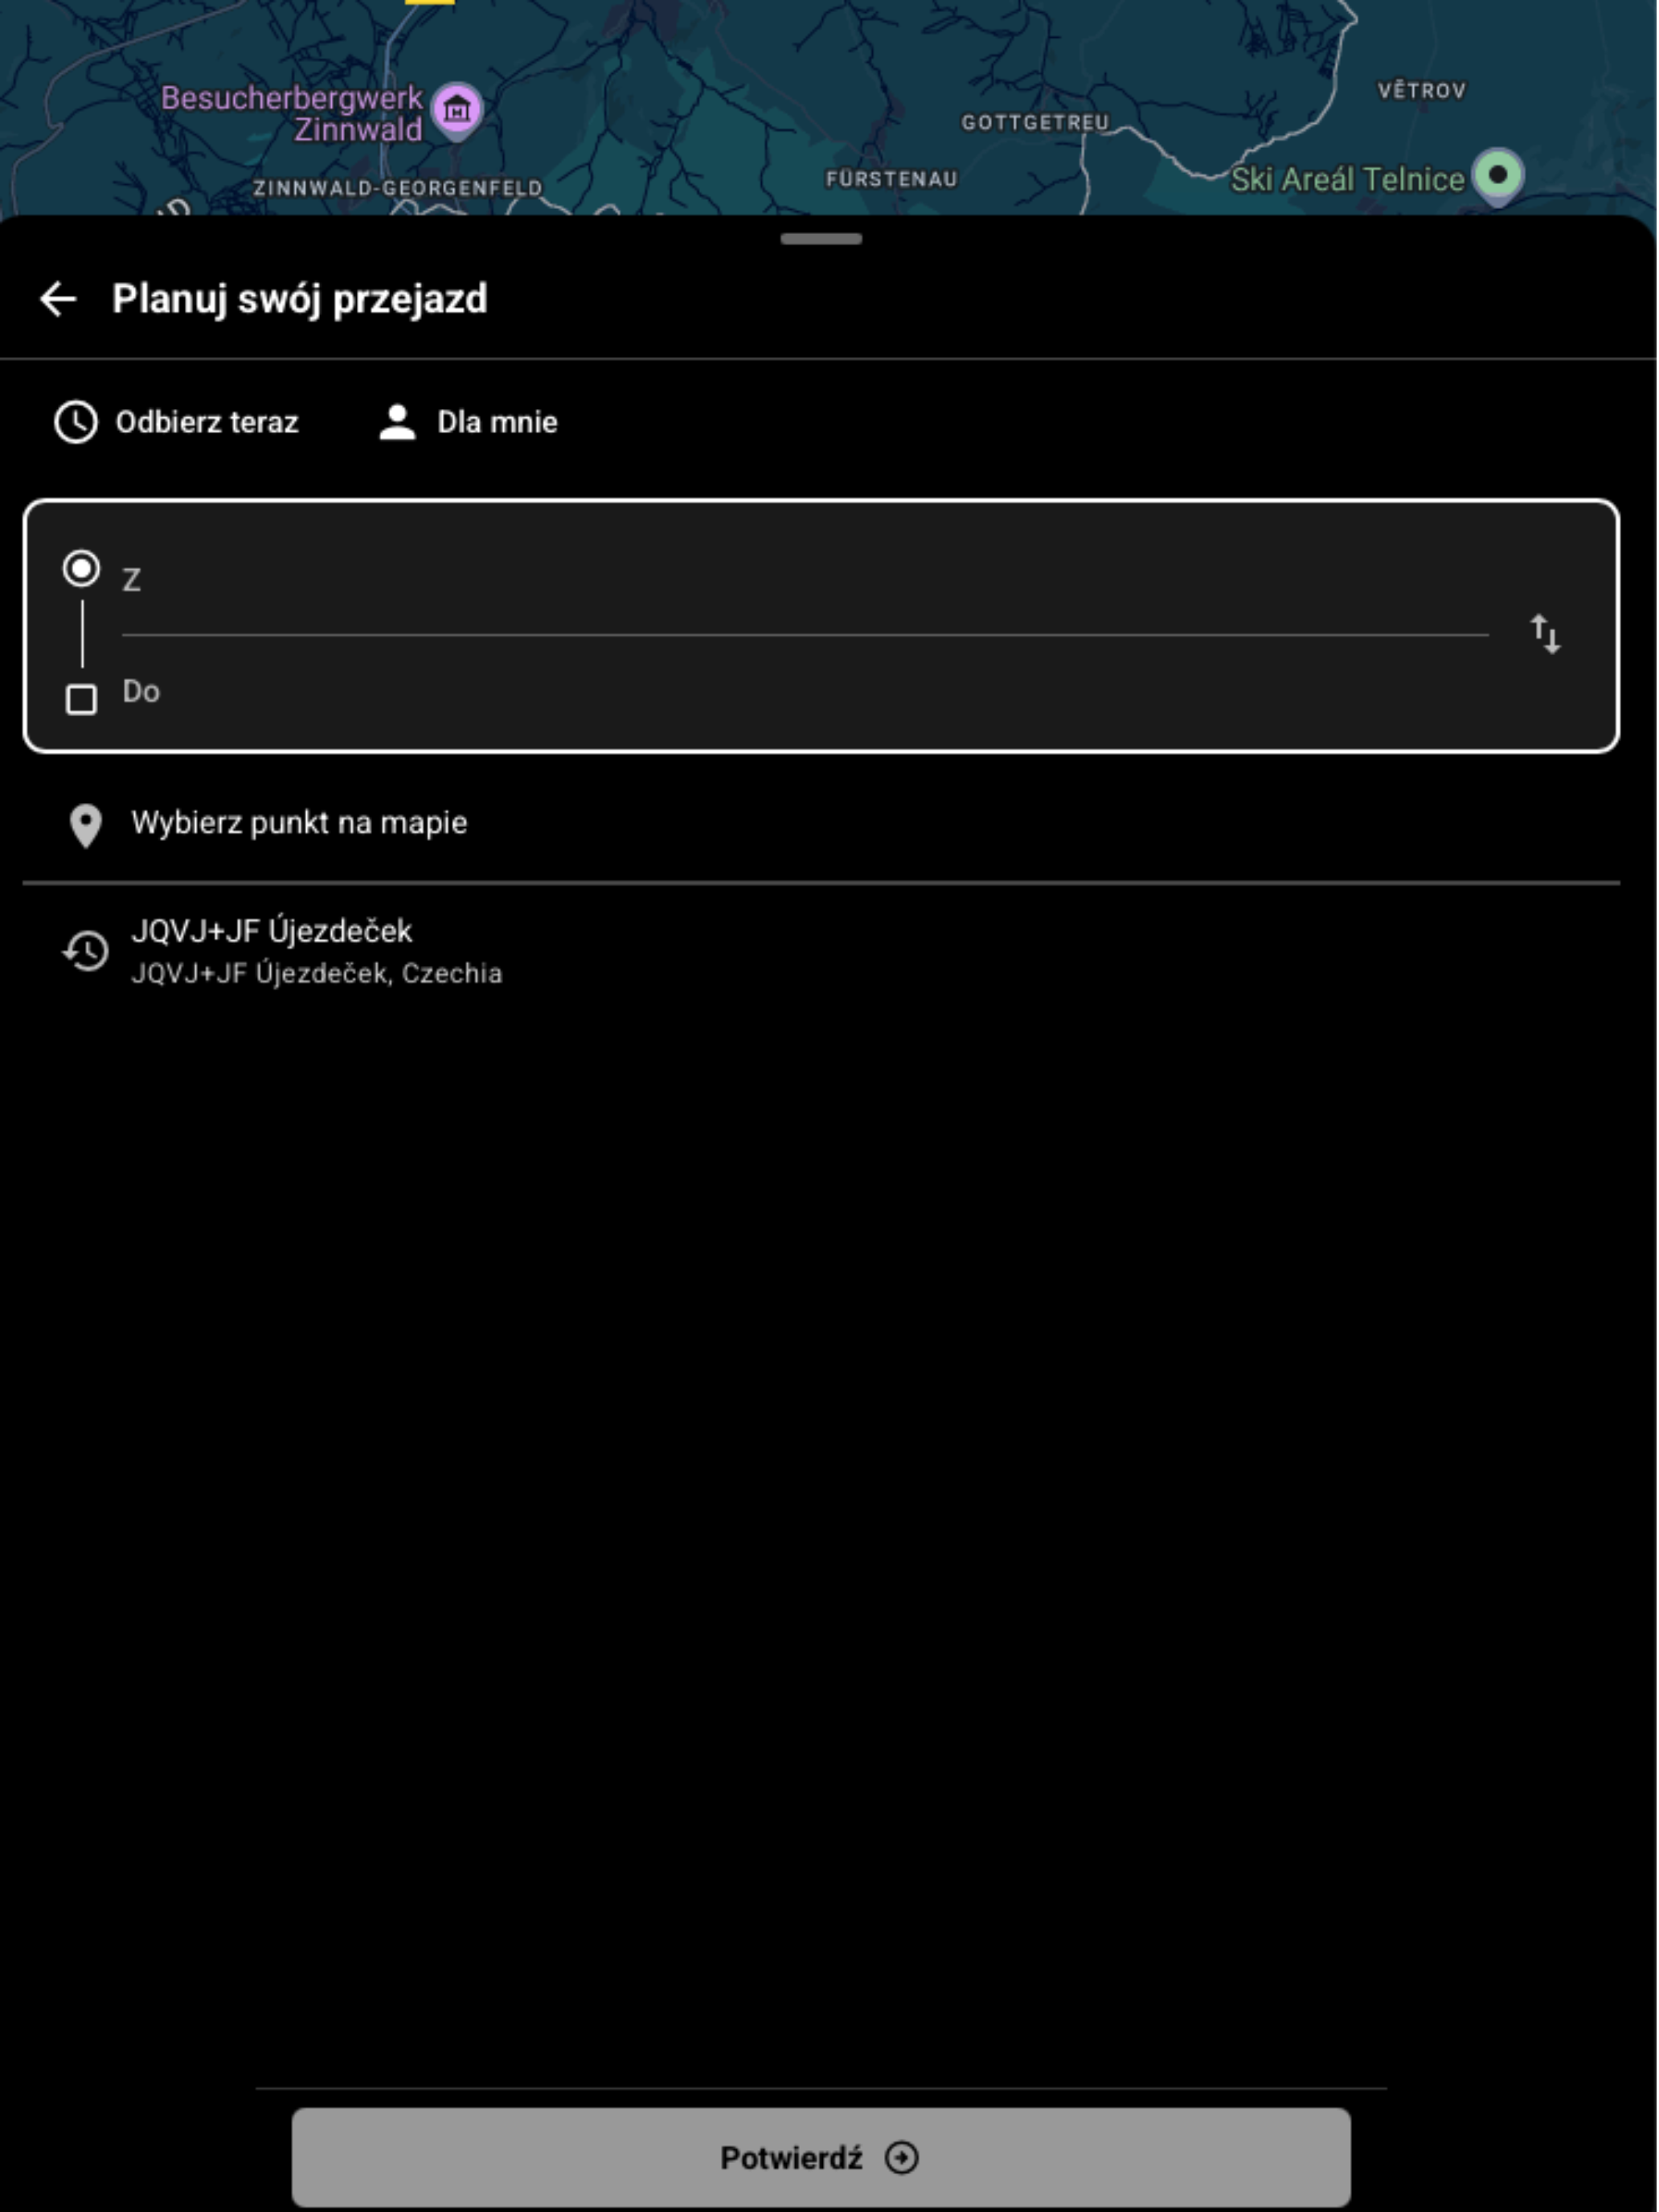This screenshot has width=1659, height=2212.
Task: Tap the destination square marker
Action: (81, 699)
